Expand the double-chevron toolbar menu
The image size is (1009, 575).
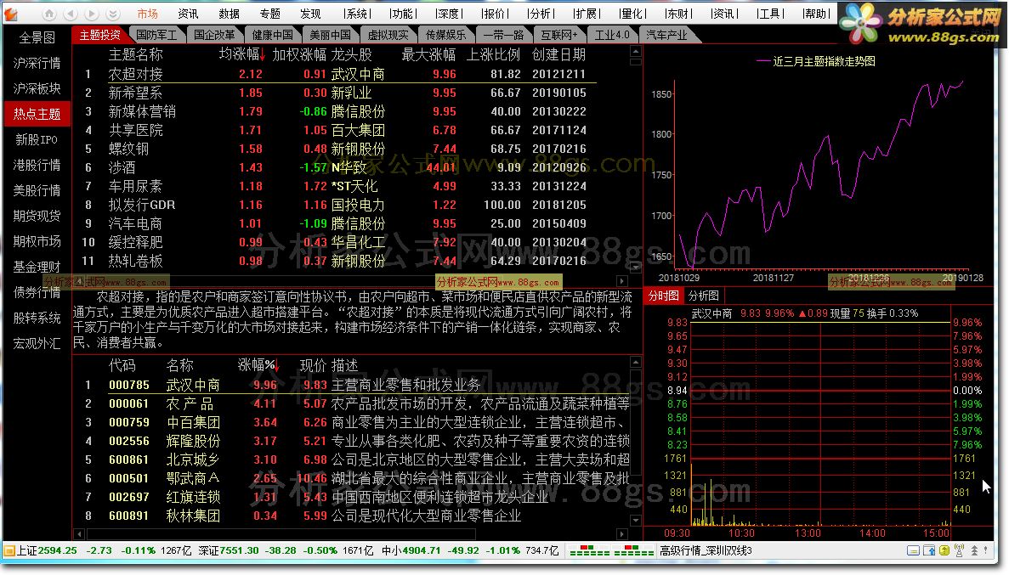pos(112,14)
